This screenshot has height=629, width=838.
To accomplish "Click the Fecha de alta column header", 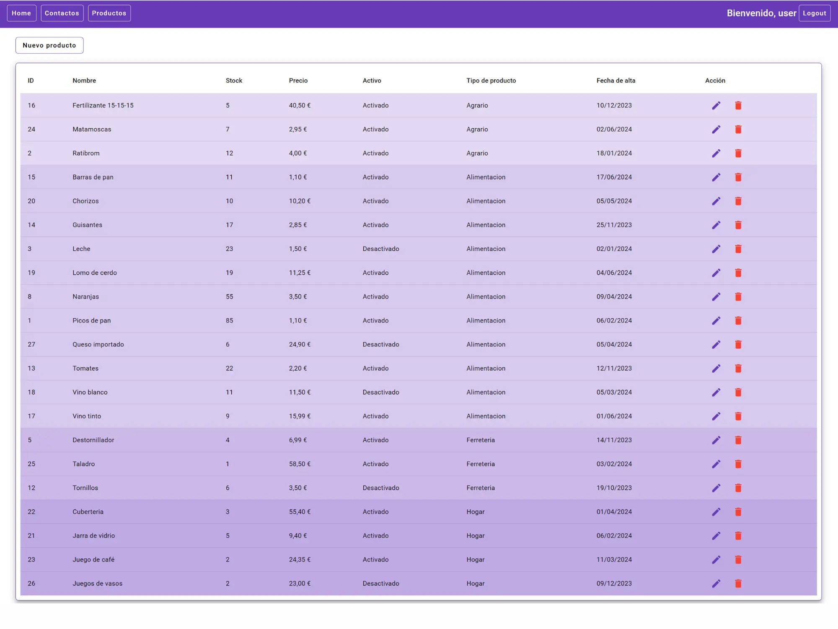I will (616, 81).
